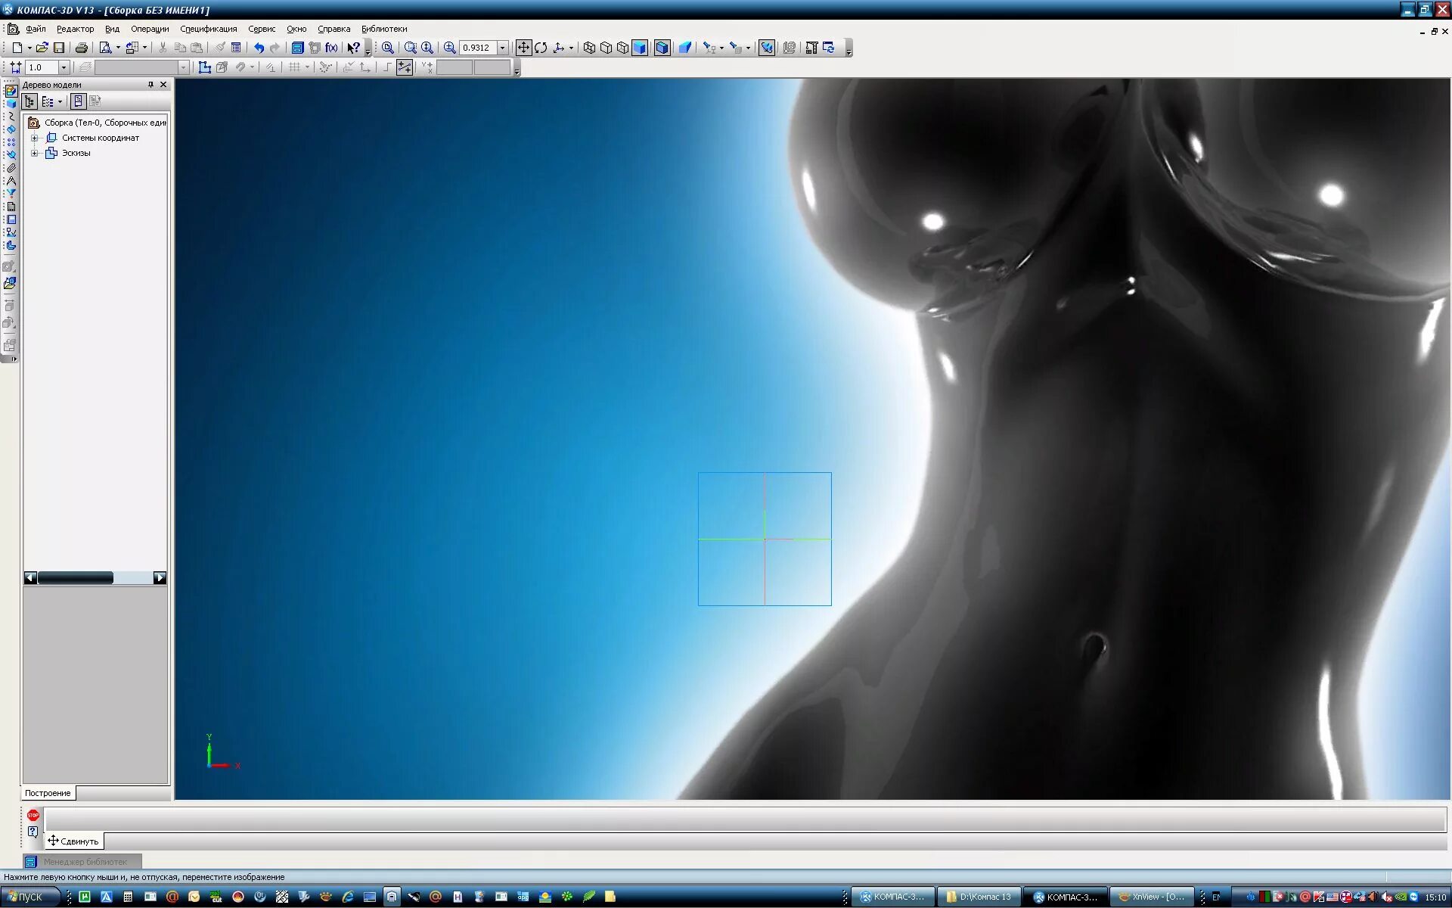This screenshot has height=908, width=1452.
Task: Toggle shaded display mode cube
Action: [640, 48]
